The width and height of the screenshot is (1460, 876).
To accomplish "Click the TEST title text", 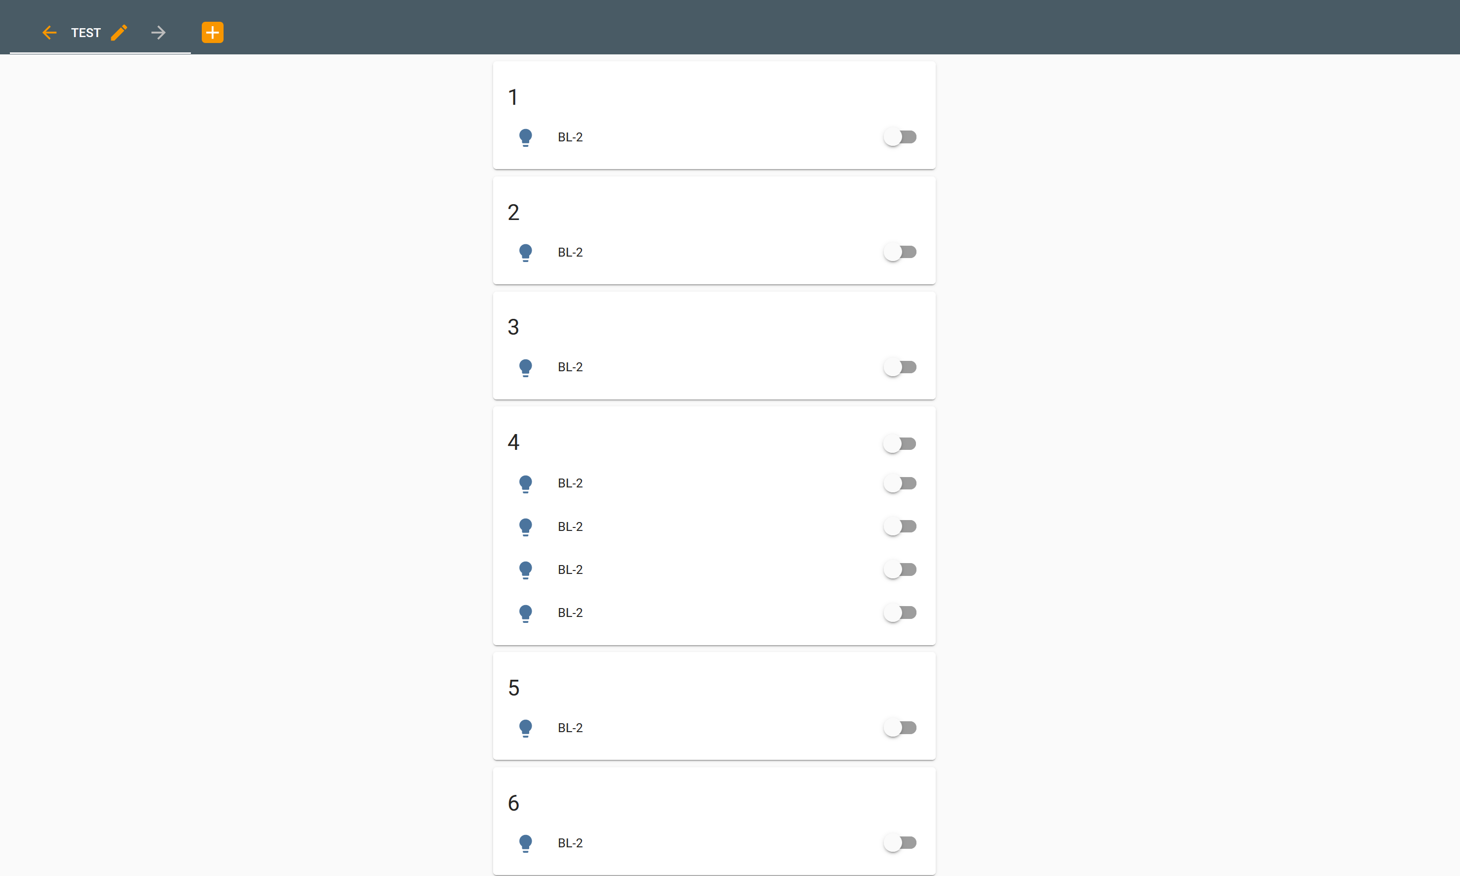I will 86,33.
